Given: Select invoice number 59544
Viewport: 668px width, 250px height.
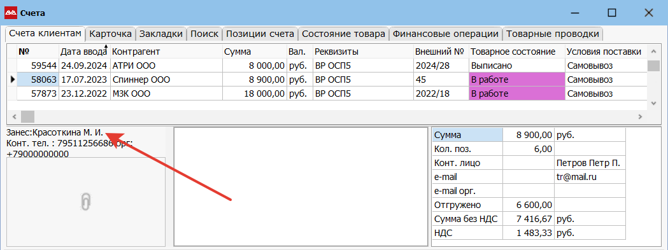Looking at the screenshot, I should pyautogui.click(x=38, y=66).
